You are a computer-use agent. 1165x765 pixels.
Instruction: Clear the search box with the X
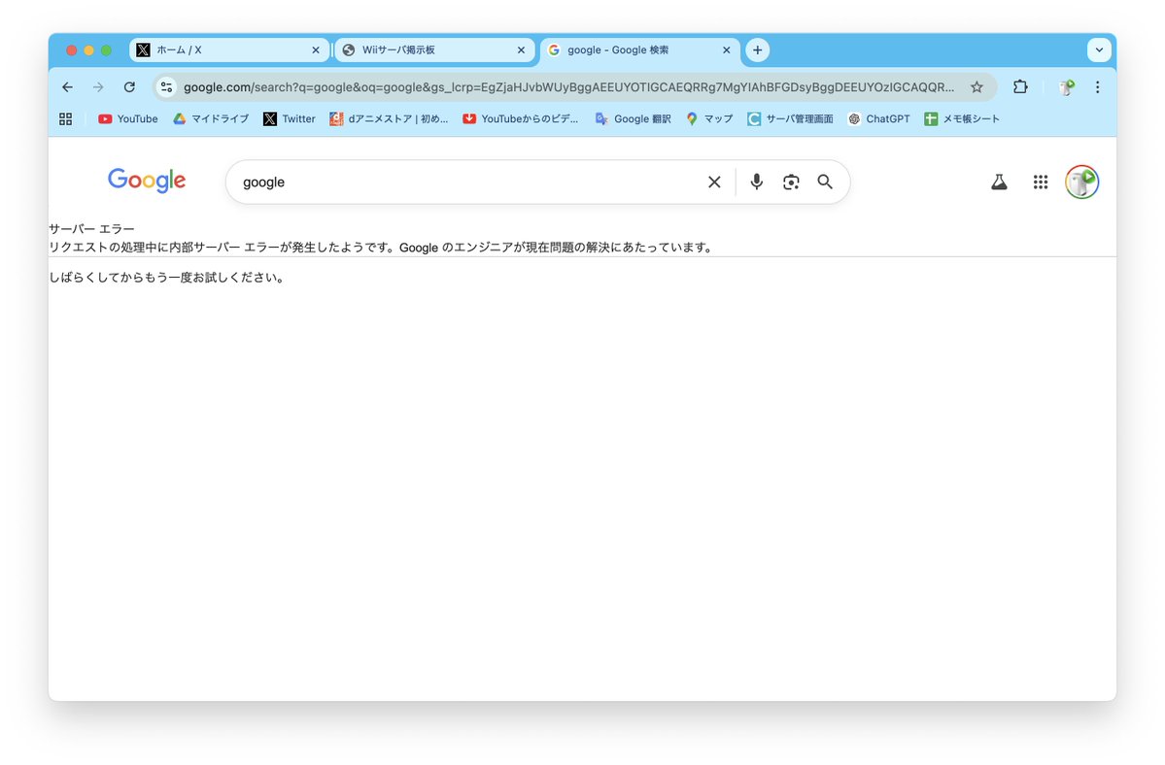714,182
